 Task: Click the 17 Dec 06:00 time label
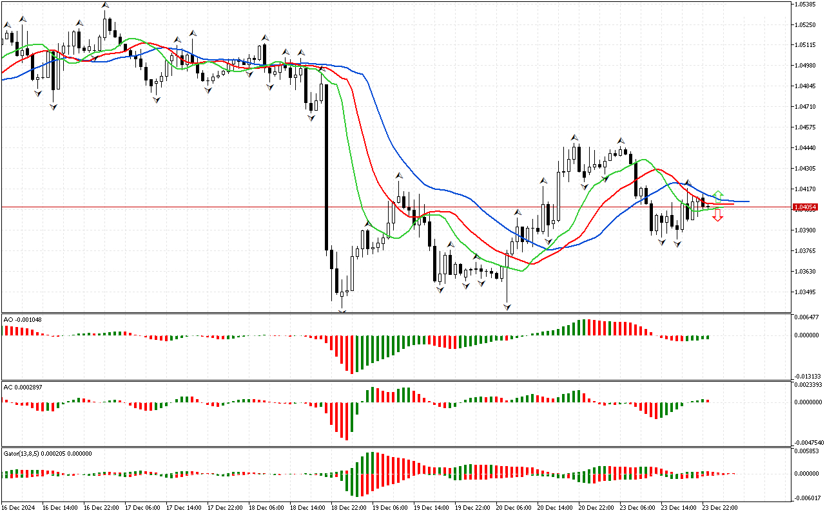[x=143, y=508]
